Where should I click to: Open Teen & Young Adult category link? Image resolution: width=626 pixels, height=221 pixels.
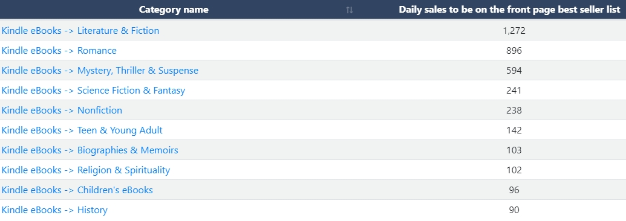coord(82,130)
